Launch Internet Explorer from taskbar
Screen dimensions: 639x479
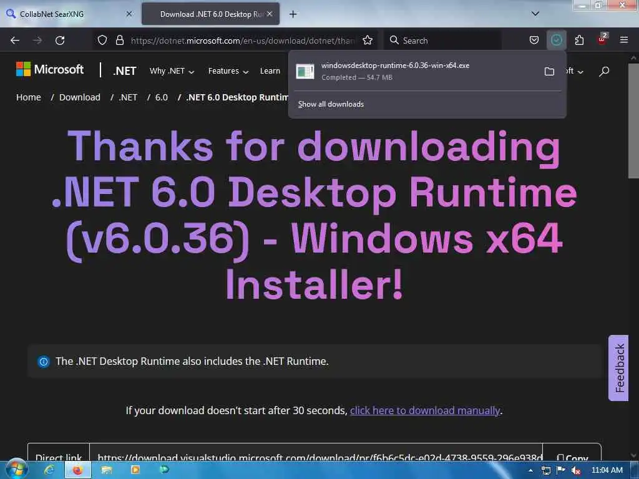point(49,470)
